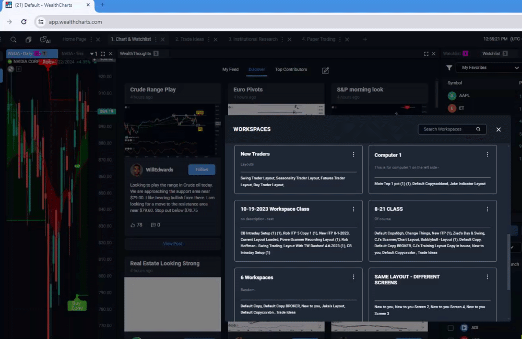Open the 3. Institutional Research tab

pyautogui.click(x=253, y=39)
